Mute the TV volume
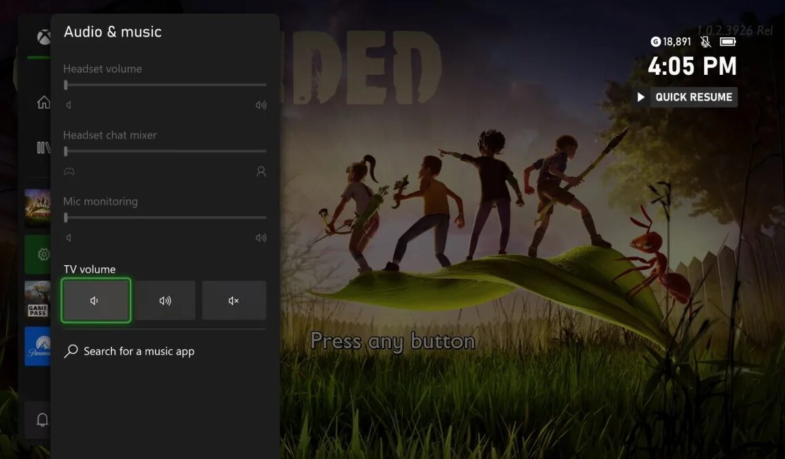Image resolution: width=785 pixels, height=459 pixels. coord(234,300)
